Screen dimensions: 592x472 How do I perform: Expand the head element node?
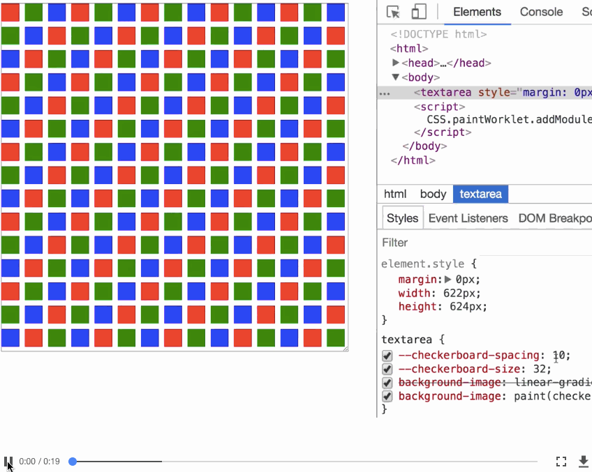[396, 63]
